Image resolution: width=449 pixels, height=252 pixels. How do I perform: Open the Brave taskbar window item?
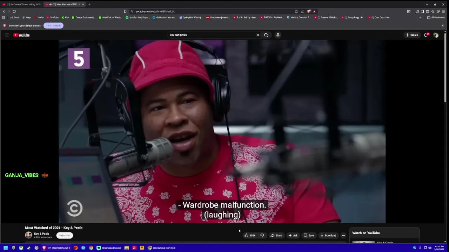56,248
